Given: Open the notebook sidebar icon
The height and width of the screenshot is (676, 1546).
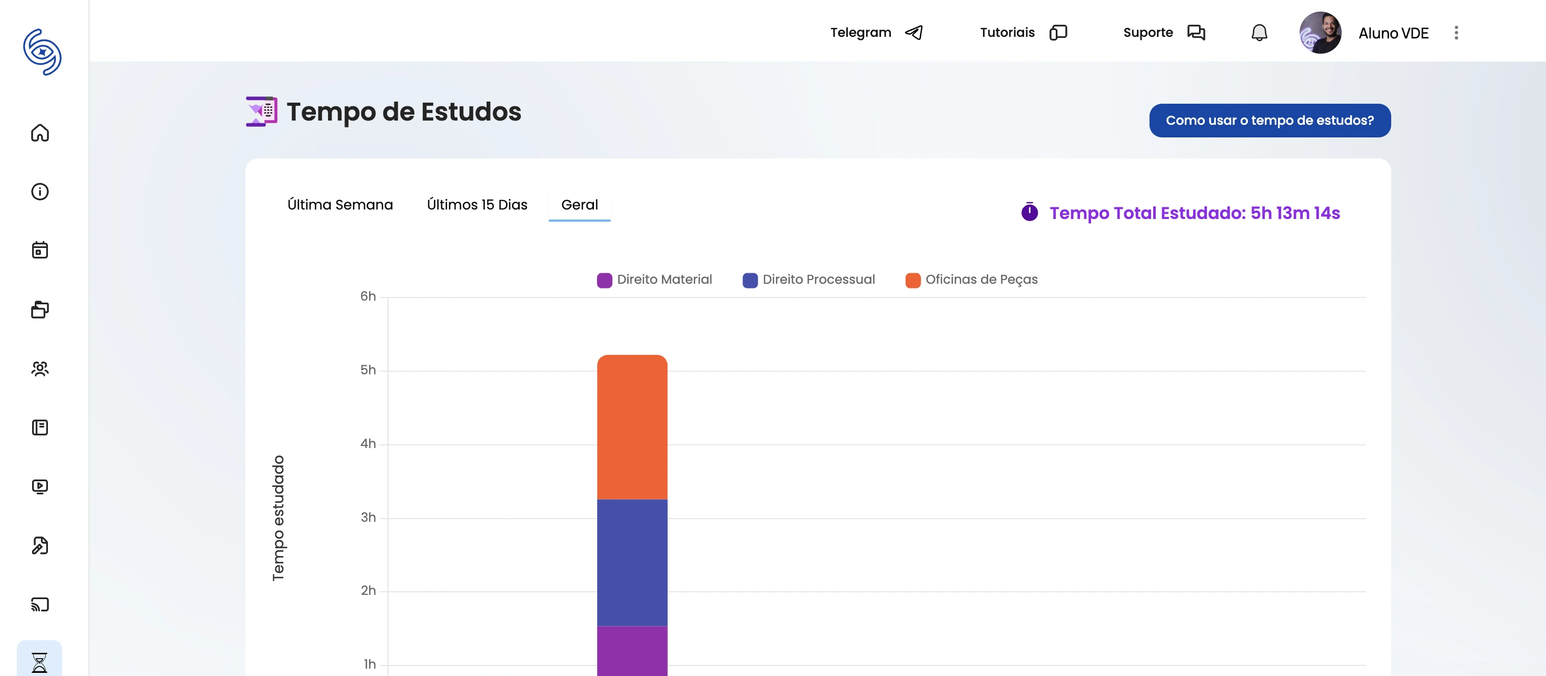Looking at the screenshot, I should (x=39, y=427).
